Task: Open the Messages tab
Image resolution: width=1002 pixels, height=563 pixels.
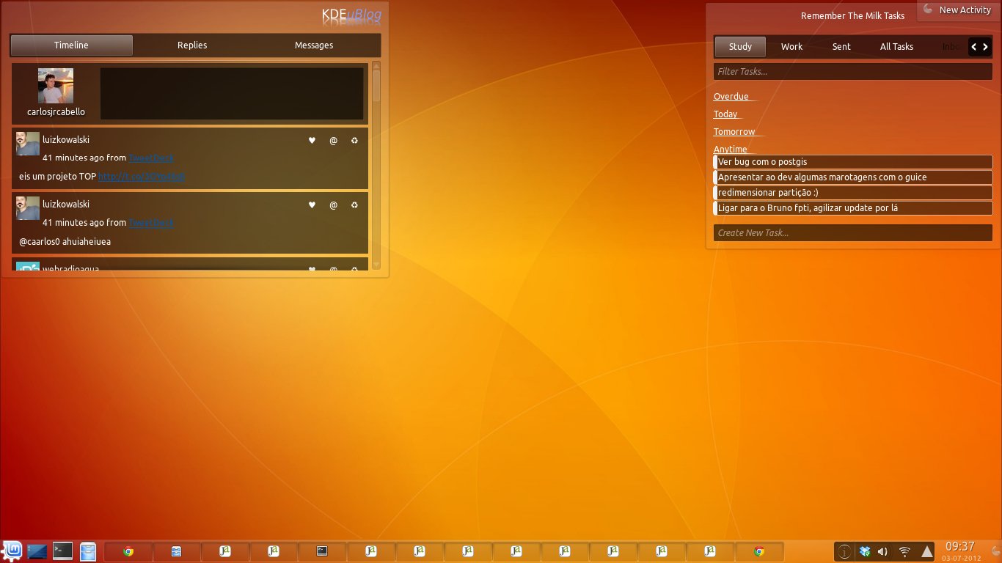Action: pyautogui.click(x=314, y=45)
